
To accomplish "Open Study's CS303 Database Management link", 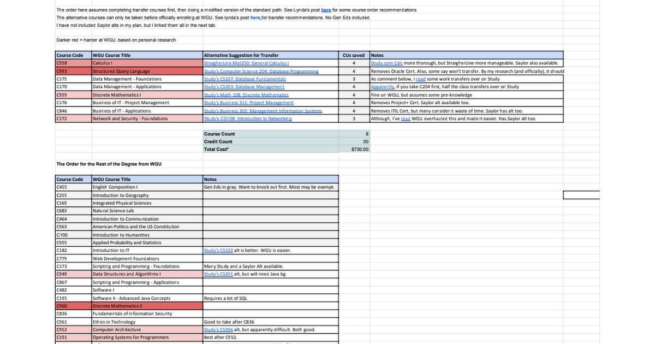I will tap(244, 87).
